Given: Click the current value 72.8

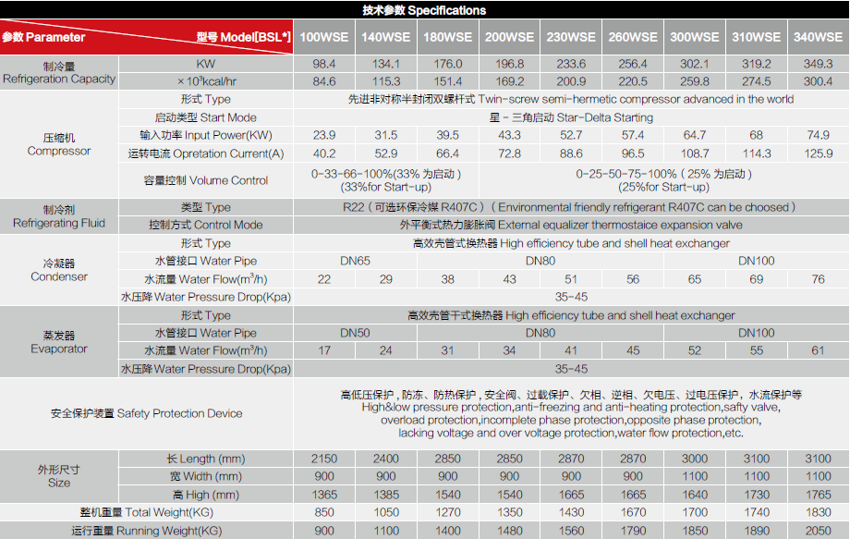Looking at the screenshot, I should [x=510, y=154].
